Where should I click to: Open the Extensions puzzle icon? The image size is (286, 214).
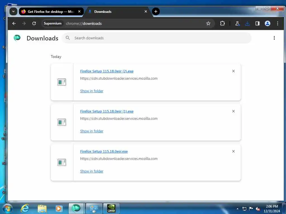pos(222,23)
